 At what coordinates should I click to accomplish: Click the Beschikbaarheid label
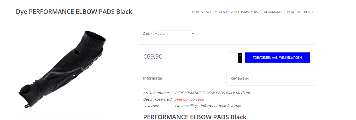click(x=158, y=99)
